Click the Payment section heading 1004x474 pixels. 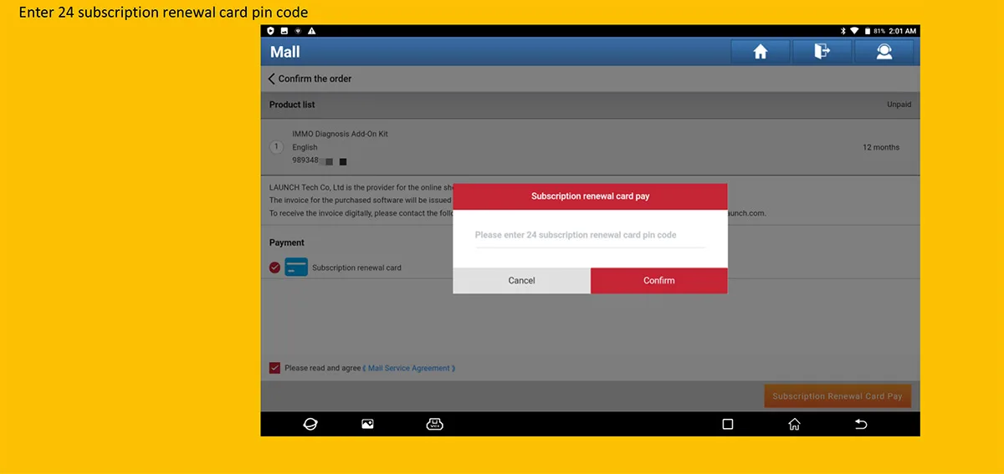[287, 242]
